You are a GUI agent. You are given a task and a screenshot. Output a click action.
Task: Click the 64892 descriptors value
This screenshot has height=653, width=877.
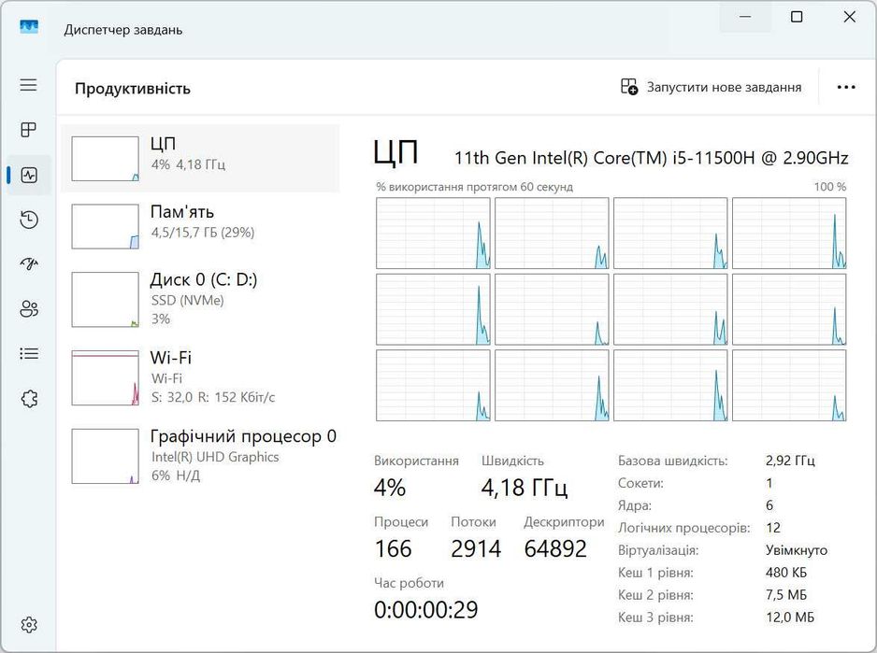coord(555,548)
